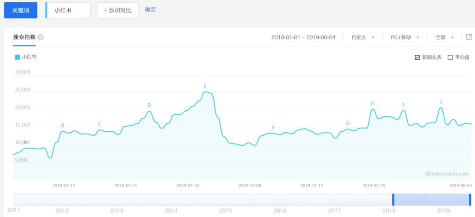Click the 添加对比 add-comparison button
This screenshot has height=217, width=475.
pos(117,10)
